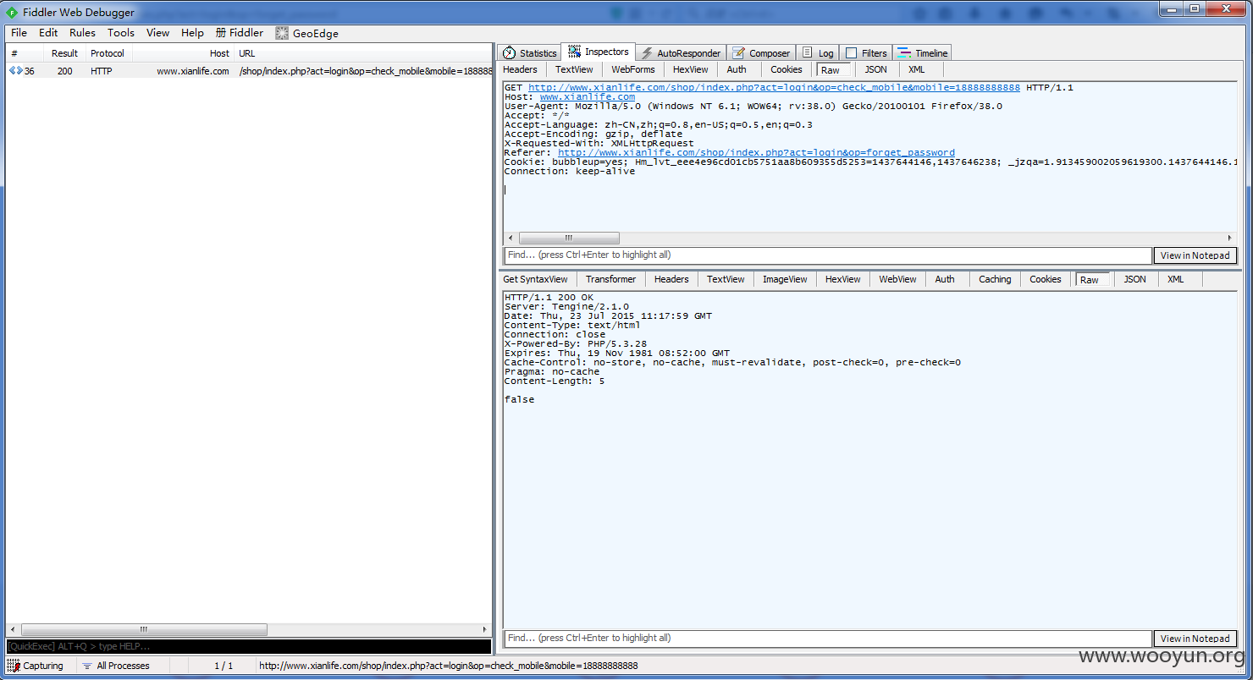Click upper View in Notepad button

pyautogui.click(x=1195, y=255)
